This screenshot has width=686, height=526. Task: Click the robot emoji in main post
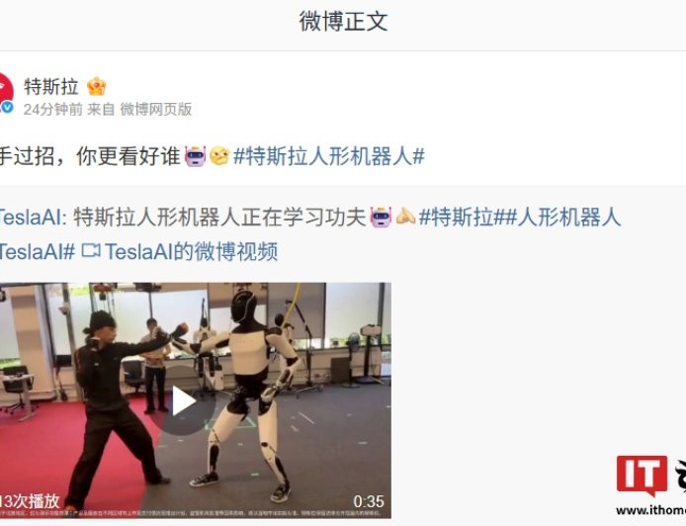(195, 156)
